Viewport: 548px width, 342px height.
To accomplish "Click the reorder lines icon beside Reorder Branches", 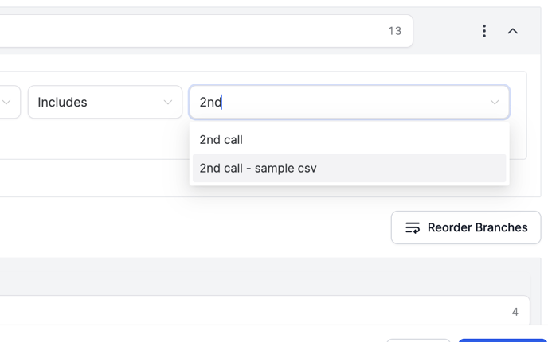I will [x=413, y=227].
